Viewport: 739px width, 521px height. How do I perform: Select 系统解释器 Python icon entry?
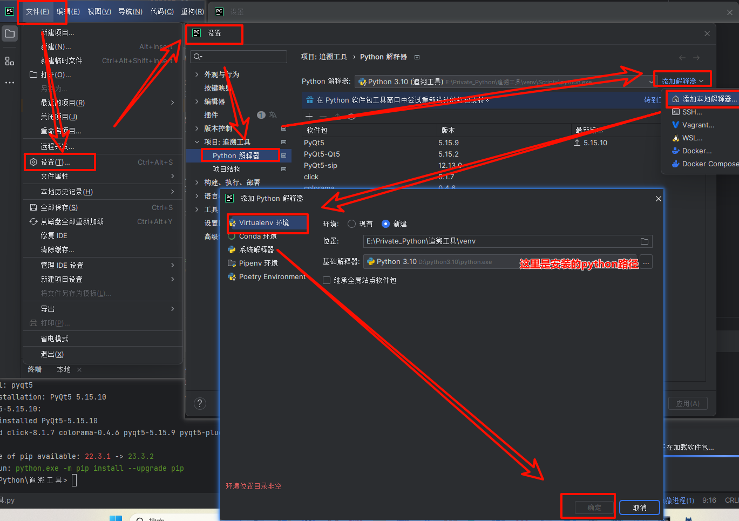(252, 249)
